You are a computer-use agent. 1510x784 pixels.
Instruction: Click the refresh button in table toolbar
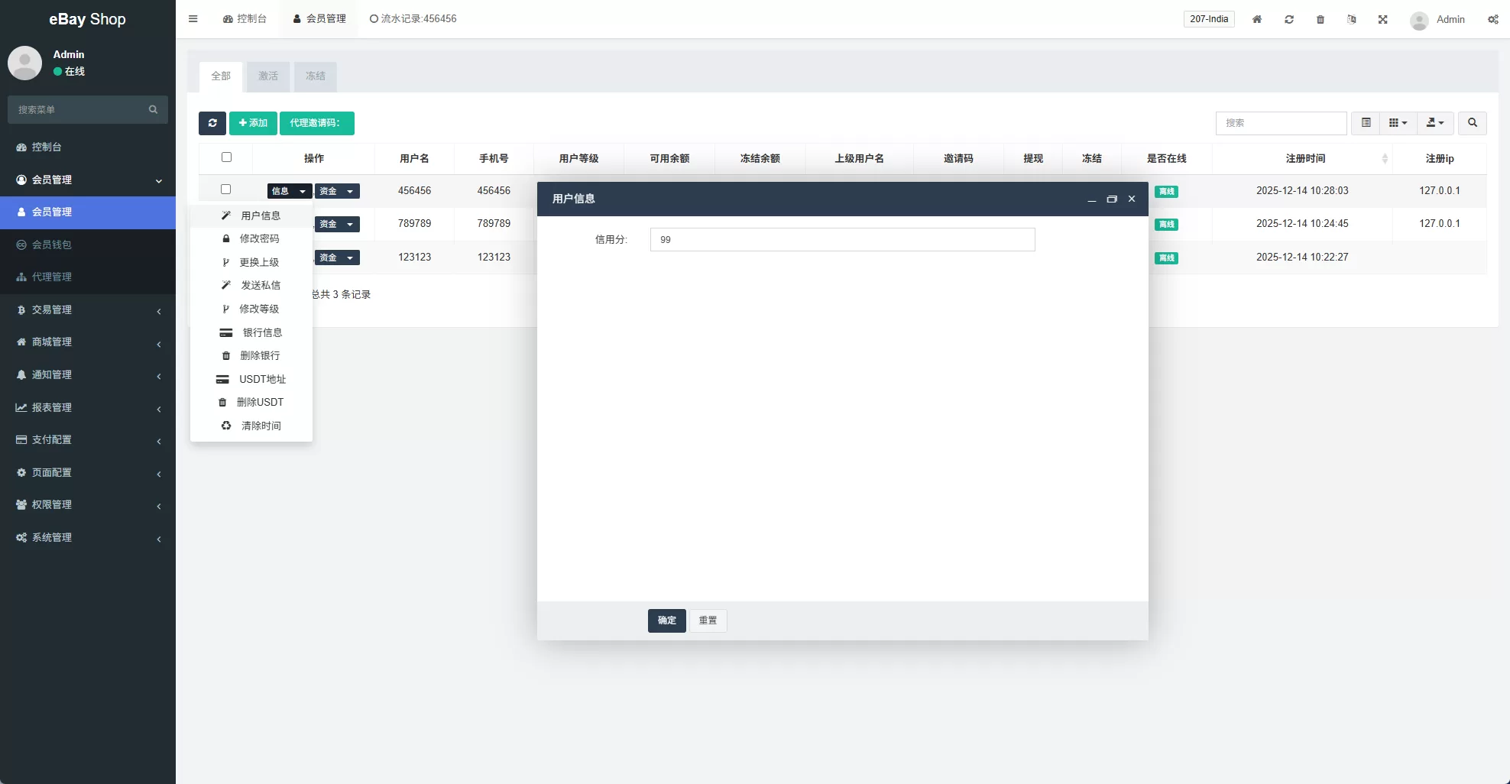tap(212, 123)
